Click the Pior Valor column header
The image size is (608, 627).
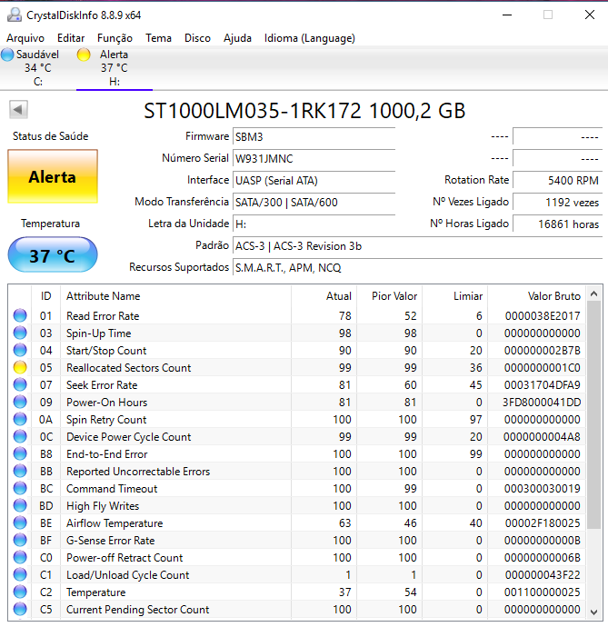click(x=390, y=296)
